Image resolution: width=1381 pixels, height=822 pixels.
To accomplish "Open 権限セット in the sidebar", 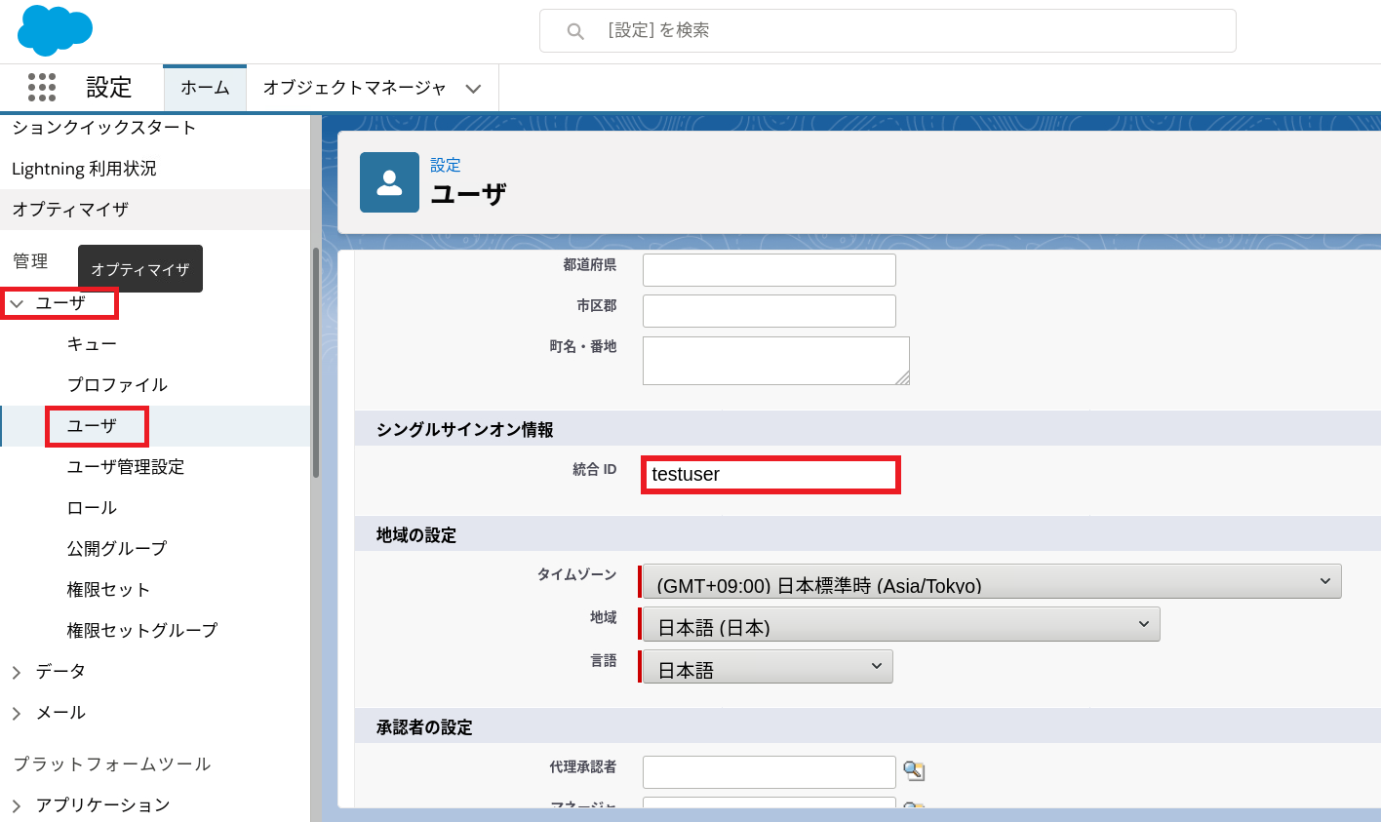I will coord(108,590).
